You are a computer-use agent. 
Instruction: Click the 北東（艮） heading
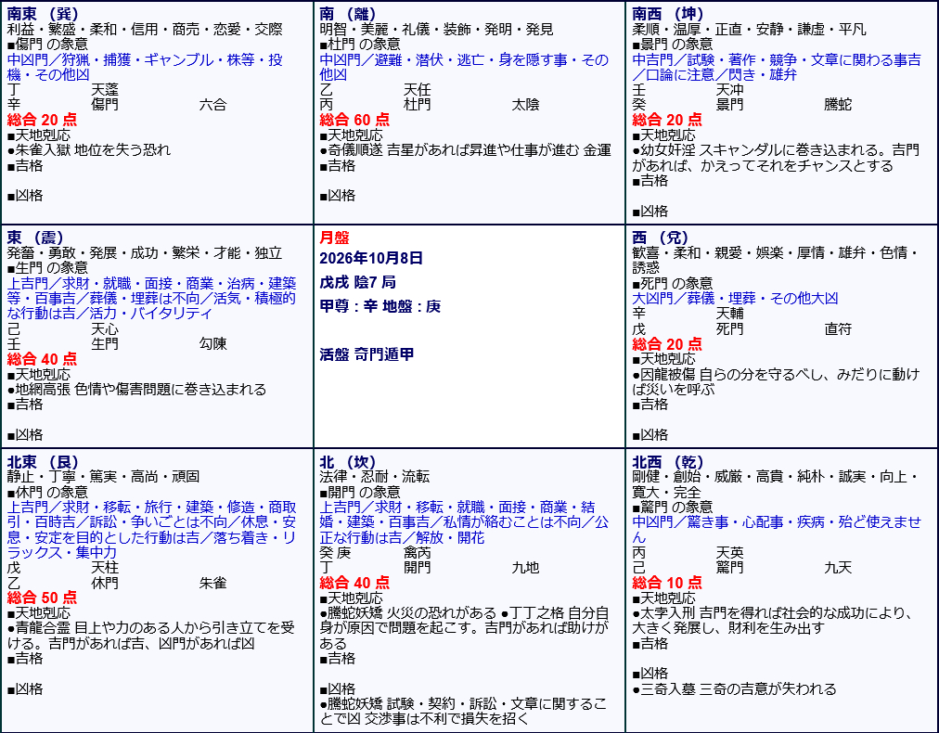tap(43, 462)
